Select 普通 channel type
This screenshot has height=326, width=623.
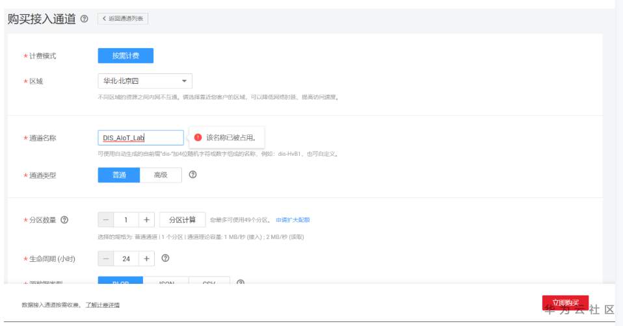click(119, 175)
